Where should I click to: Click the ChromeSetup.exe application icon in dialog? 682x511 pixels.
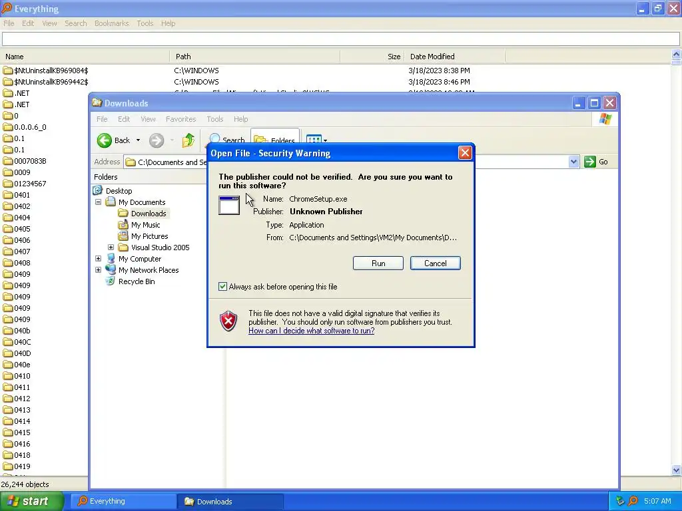229,205
